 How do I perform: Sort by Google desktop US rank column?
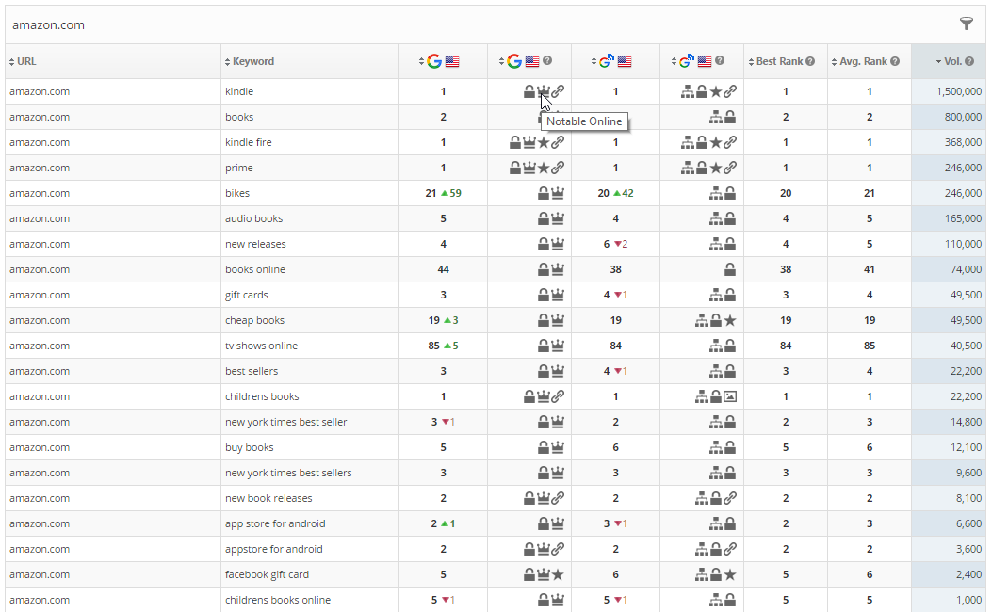click(x=439, y=61)
